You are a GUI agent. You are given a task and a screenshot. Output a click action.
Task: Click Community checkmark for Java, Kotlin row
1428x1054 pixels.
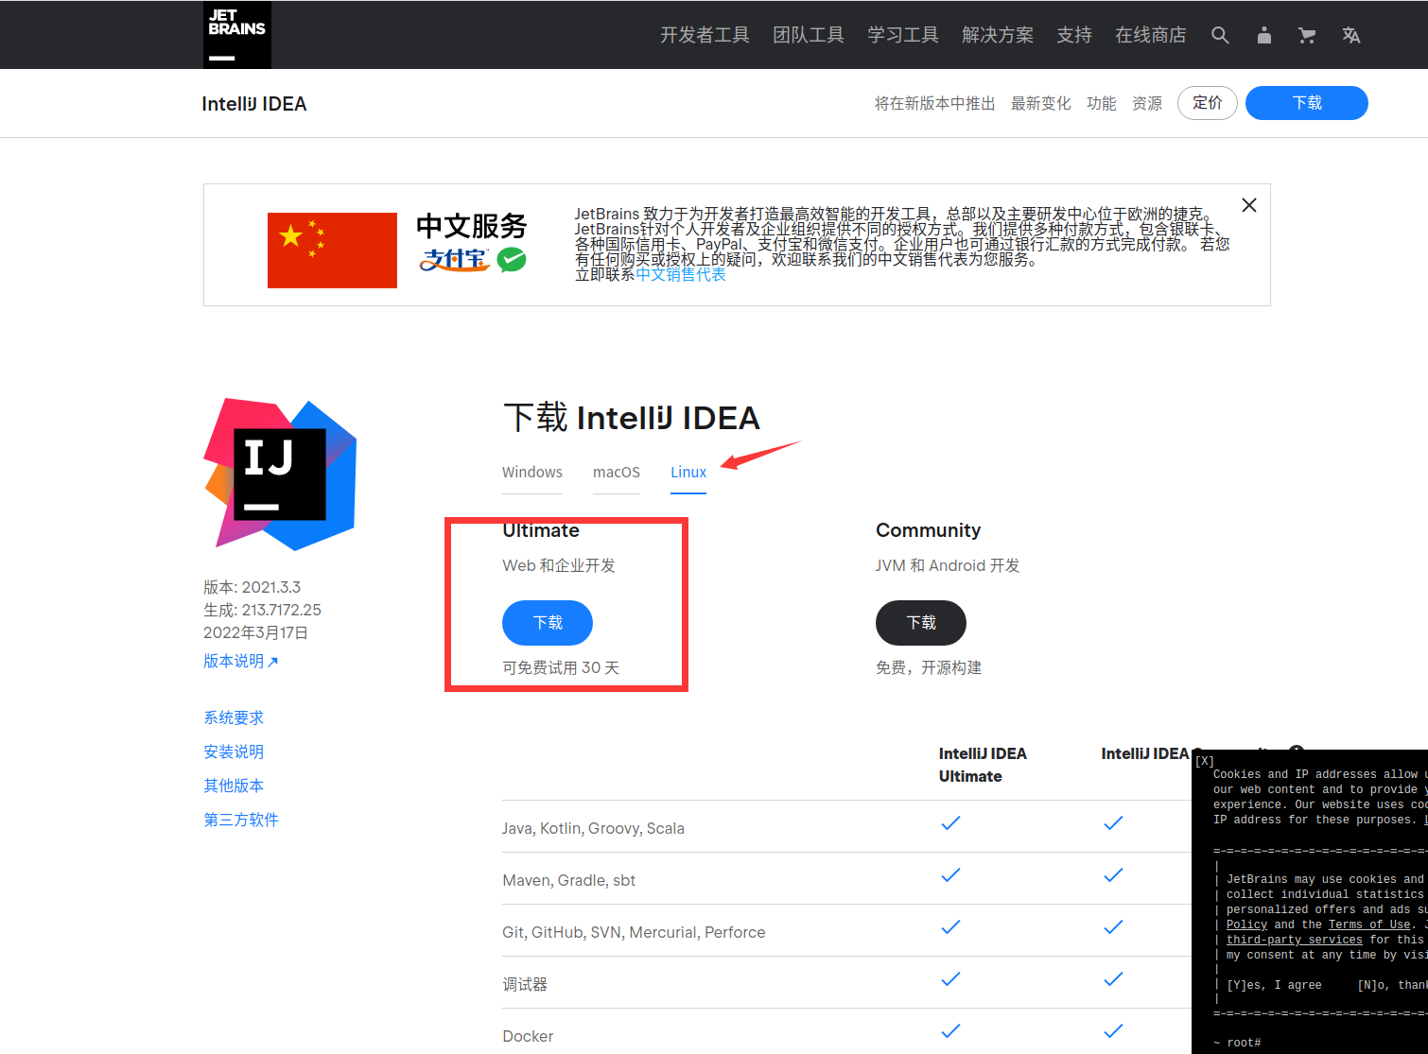coord(1114,822)
